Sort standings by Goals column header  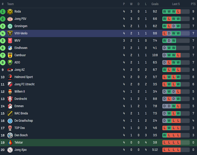click(155, 4)
